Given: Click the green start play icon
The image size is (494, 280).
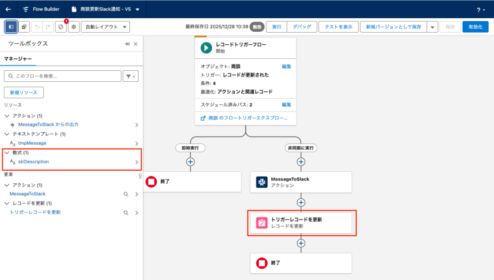Looking at the screenshot, I should click(206, 47).
